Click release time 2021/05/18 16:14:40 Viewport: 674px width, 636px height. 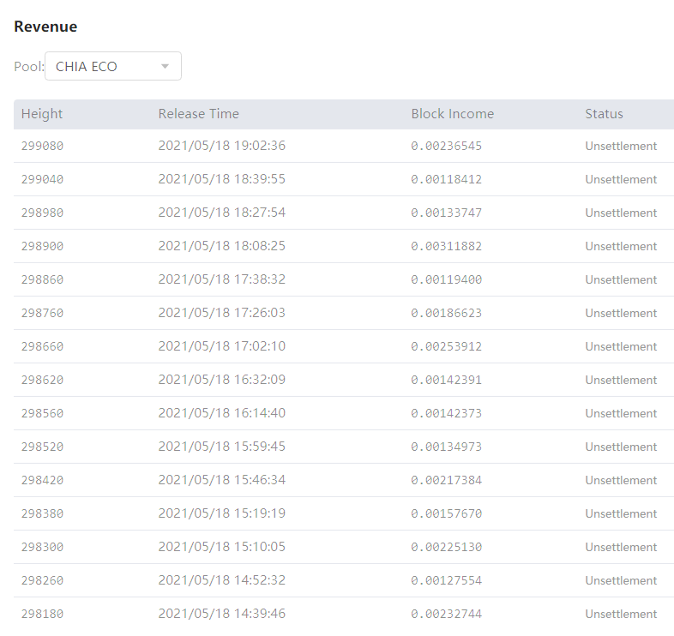click(x=222, y=413)
